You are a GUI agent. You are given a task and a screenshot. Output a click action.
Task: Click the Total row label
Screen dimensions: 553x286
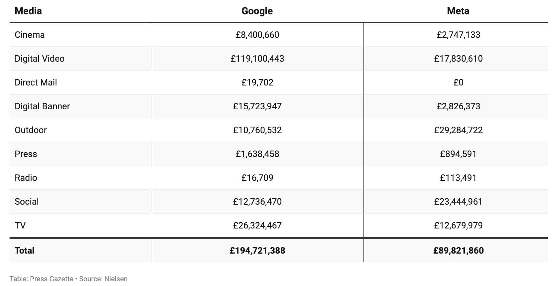click(25, 250)
